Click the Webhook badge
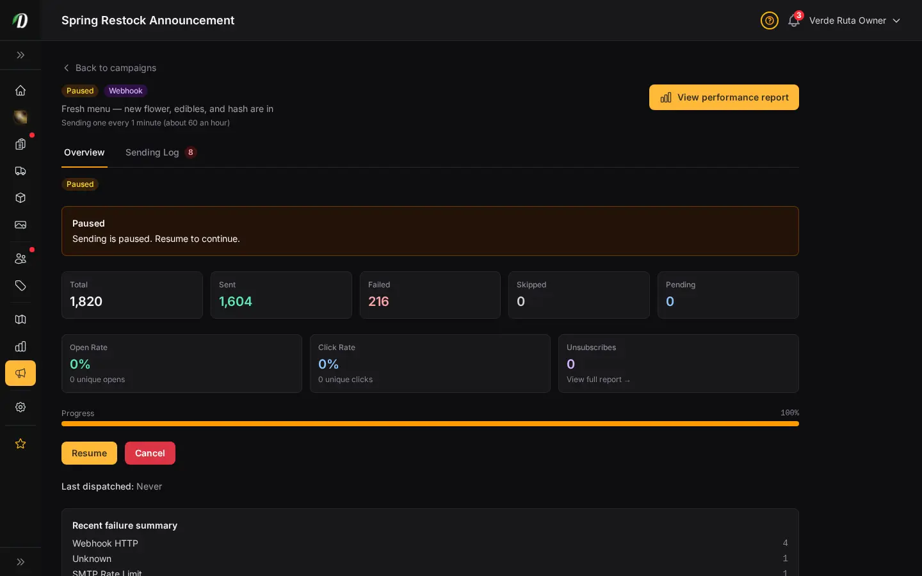922x576 pixels. click(125, 91)
